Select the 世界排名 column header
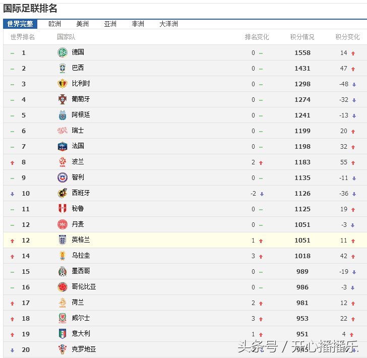367x358 pixels. (x=23, y=37)
